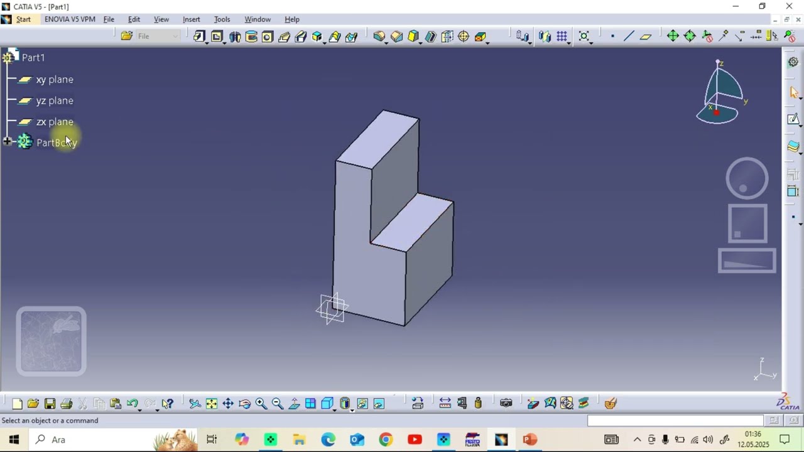This screenshot has width=804, height=452.
Task: Activate the Rotate view tool
Action: 245,404
